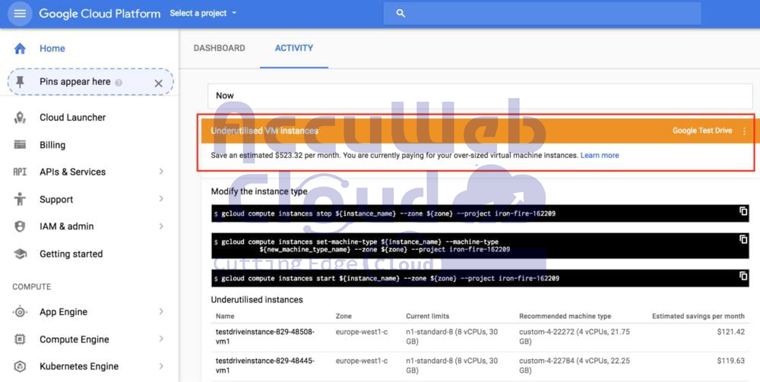This screenshot has height=382, width=760.
Task: Open Getting started from sidebar
Action: 71,254
